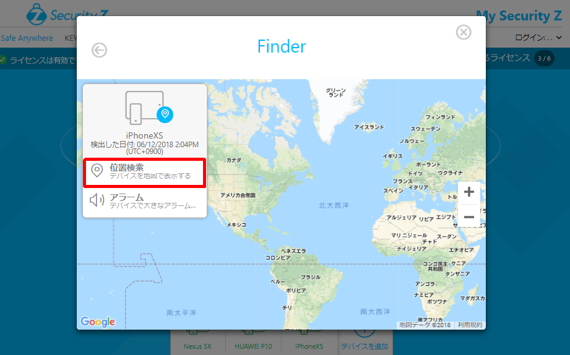Open the Google logo link on map
This screenshot has width=570, height=355.
click(x=98, y=322)
